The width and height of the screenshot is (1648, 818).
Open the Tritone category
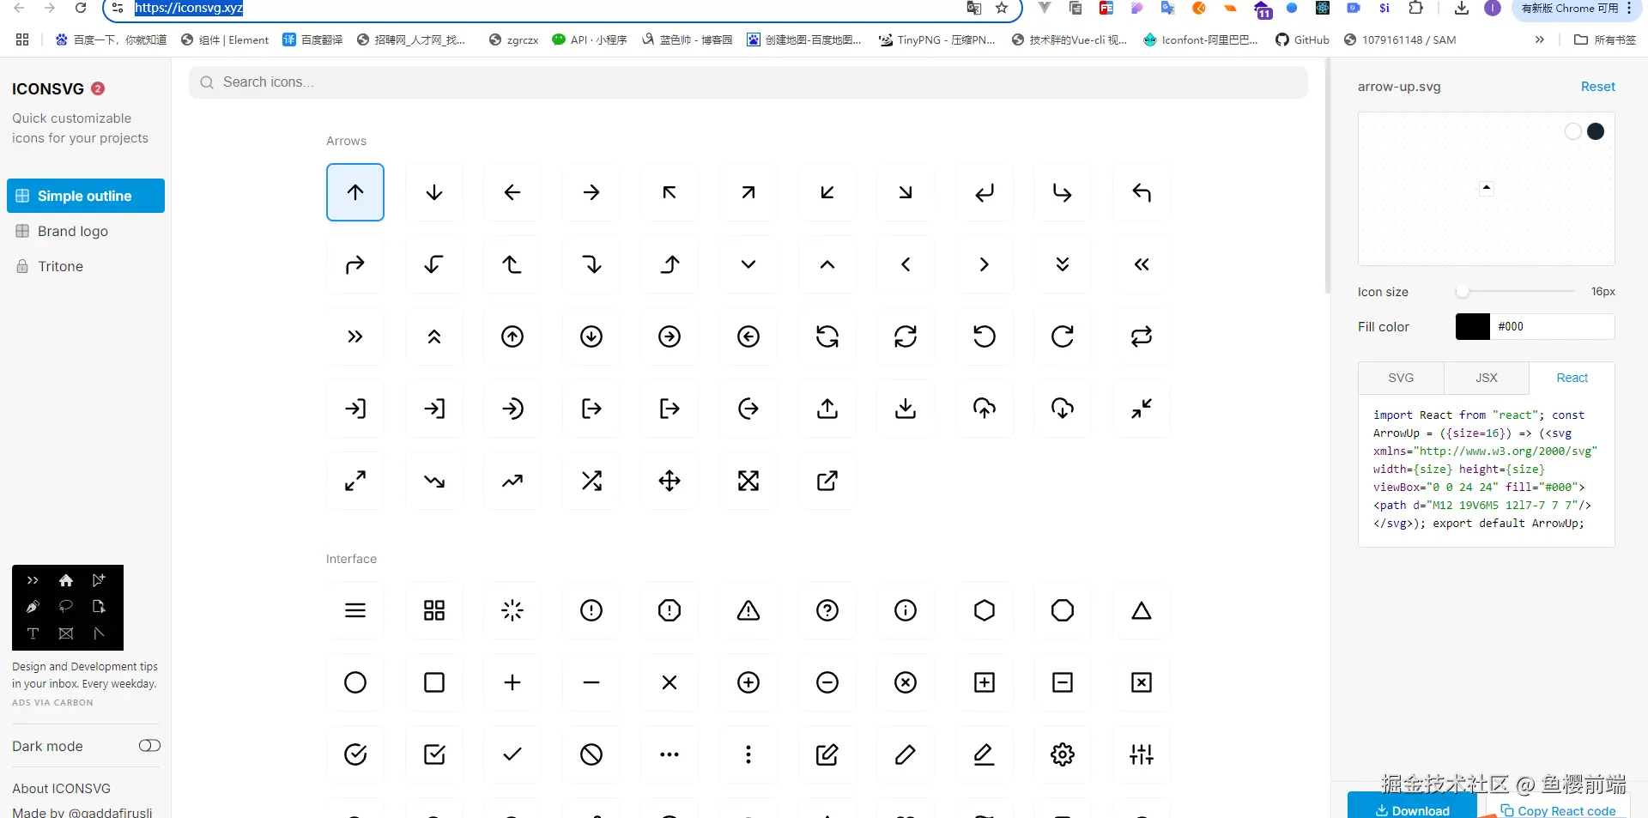pyautogui.click(x=86, y=266)
